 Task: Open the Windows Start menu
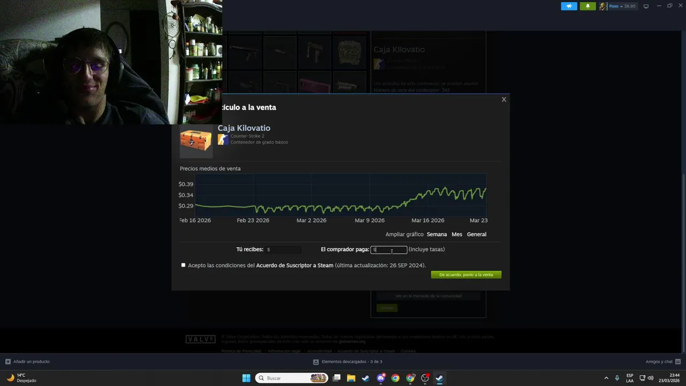[246, 378]
